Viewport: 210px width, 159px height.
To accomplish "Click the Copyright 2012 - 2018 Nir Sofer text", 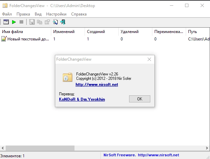I will pos(104,78).
